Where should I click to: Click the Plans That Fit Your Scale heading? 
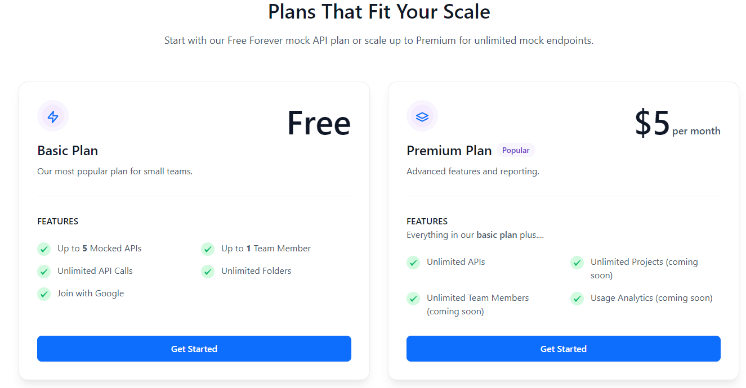point(379,11)
